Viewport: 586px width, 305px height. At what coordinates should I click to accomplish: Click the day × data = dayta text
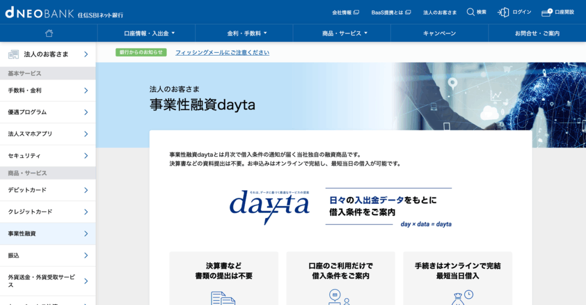tap(426, 224)
